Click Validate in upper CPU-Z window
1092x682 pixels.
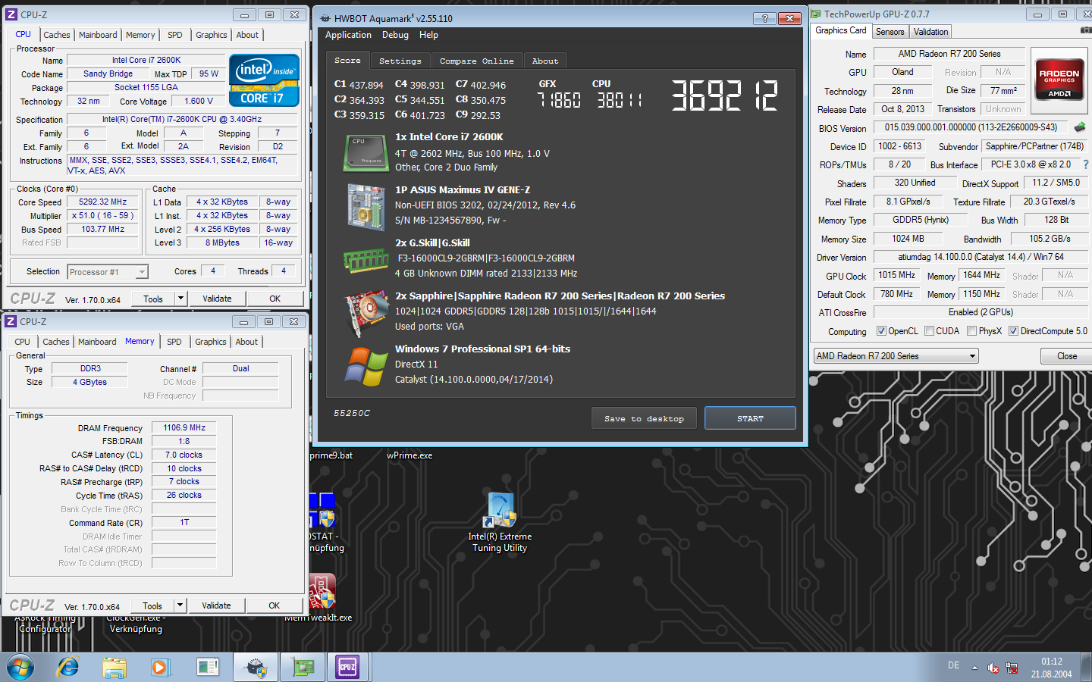tap(217, 299)
